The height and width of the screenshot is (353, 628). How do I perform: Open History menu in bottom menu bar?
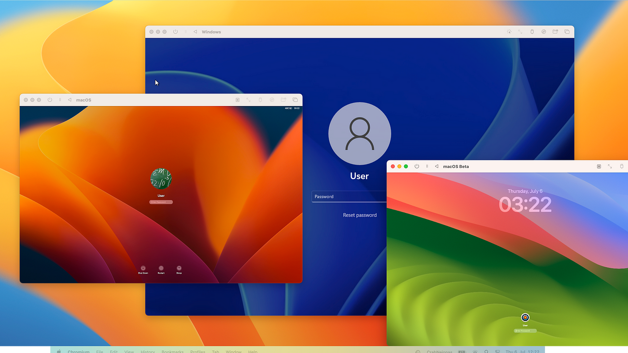pos(148,351)
